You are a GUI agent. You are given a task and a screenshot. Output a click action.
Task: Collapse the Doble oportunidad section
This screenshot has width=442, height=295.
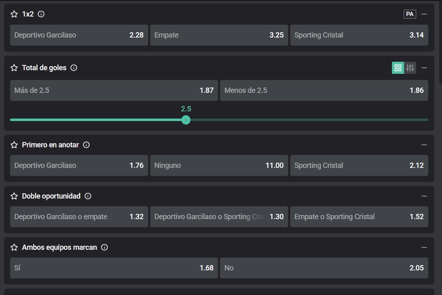click(x=424, y=196)
